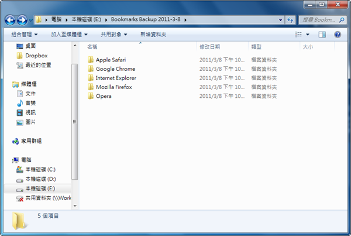Open the 共用資料夾 network drive
Viewport: 351px width, 236px height.
[48, 198]
